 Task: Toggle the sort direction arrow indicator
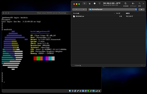(114, 13)
